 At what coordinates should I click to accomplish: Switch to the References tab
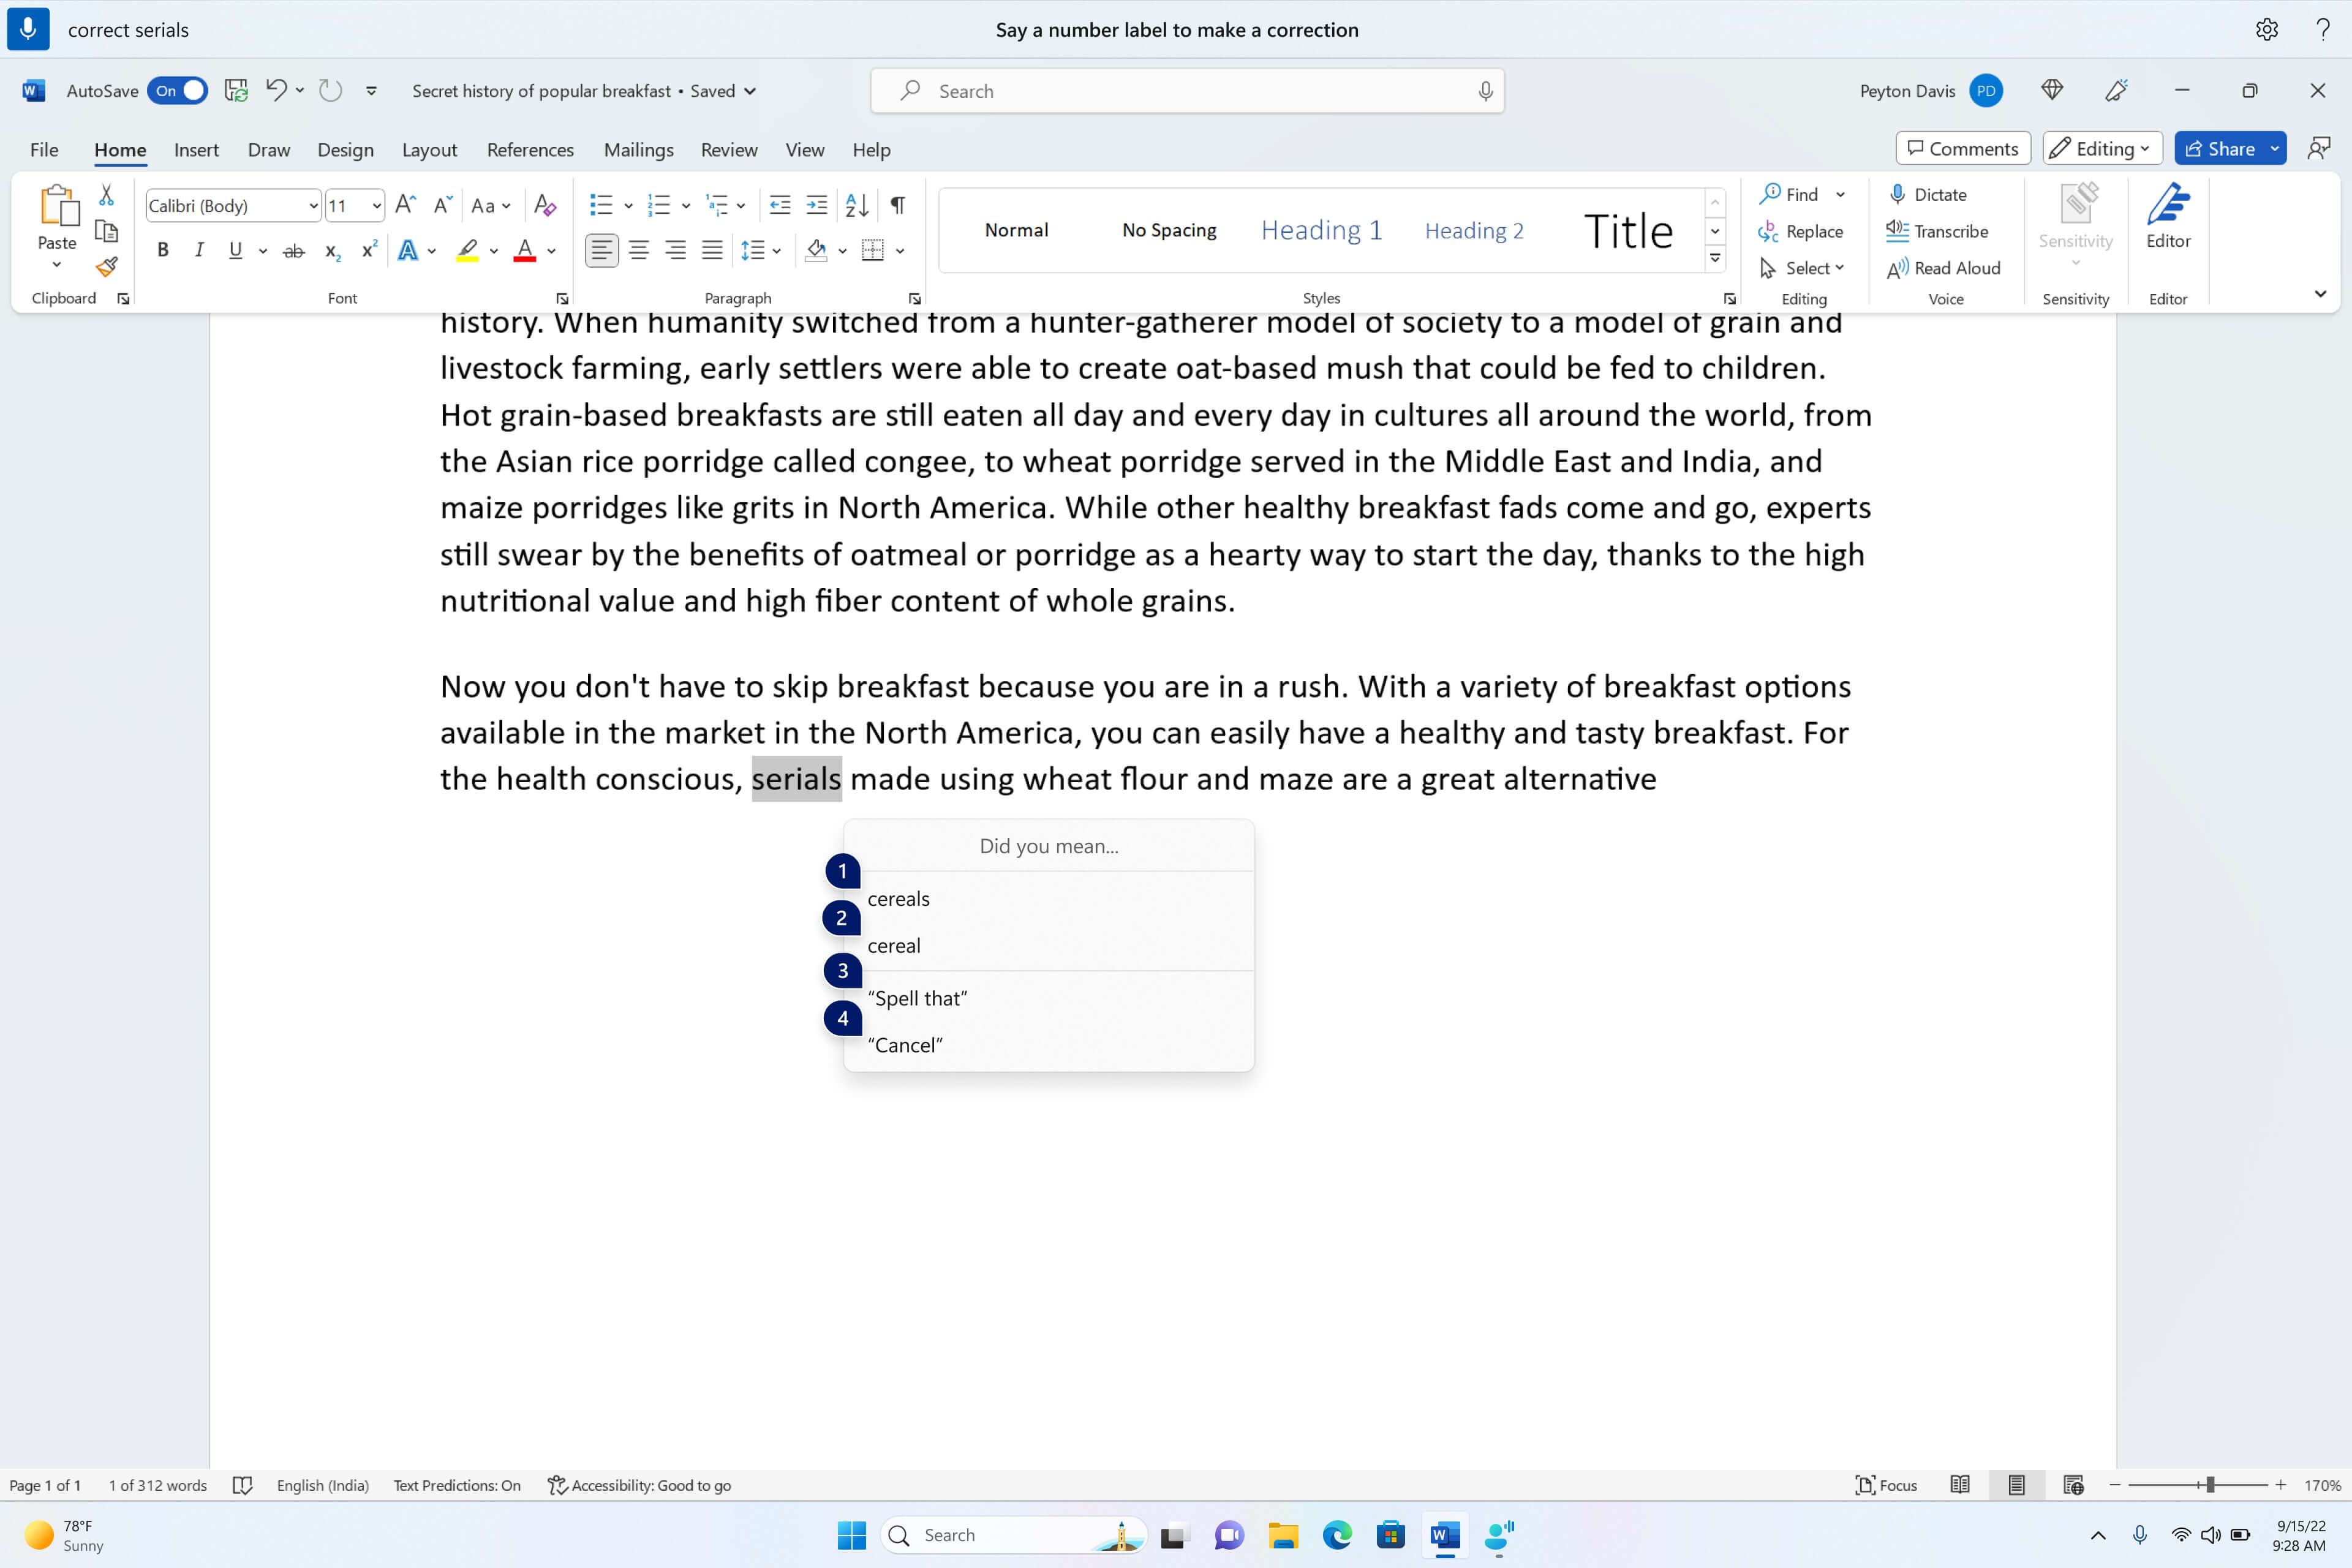pos(530,150)
